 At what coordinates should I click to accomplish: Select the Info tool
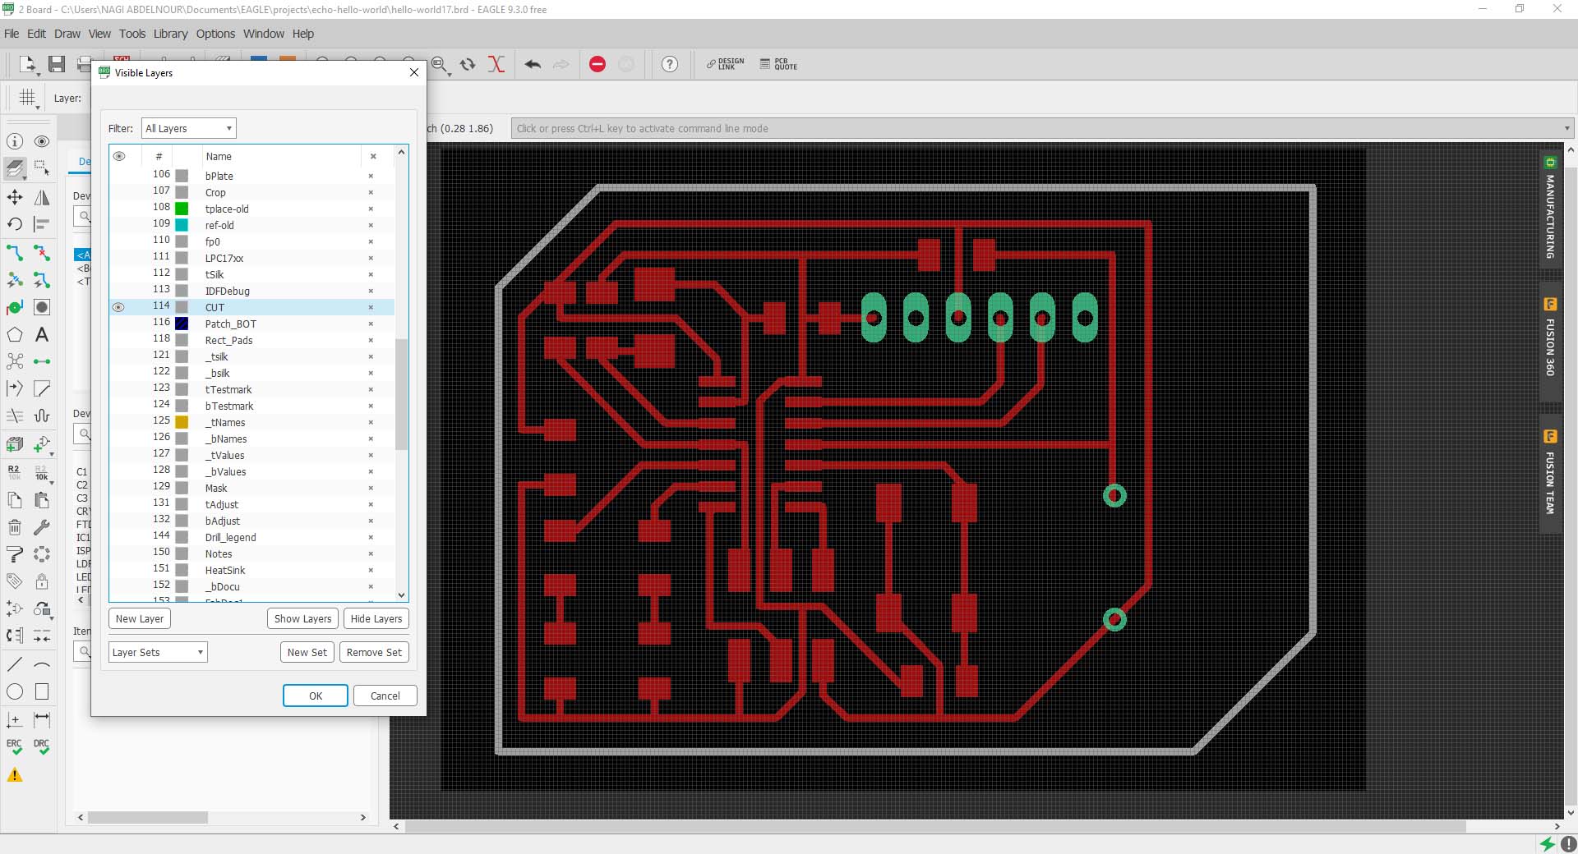pos(15,141)
